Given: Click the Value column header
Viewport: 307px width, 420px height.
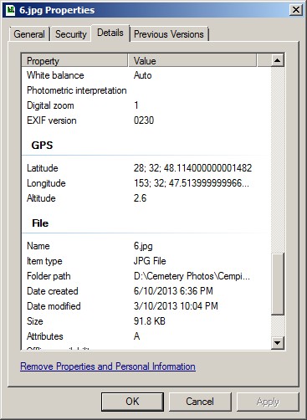Looking at the screenshot, I should (x=192, y=61).
